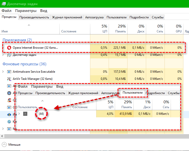Select the Службы tab in the inset window

point(174,93)
